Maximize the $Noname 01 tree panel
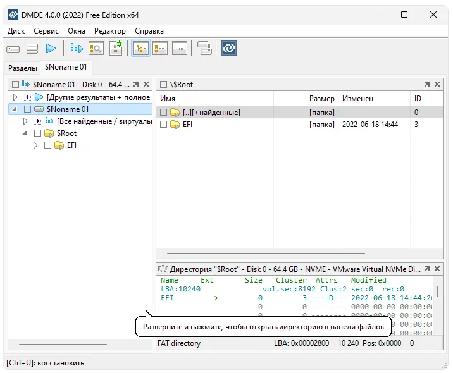453x373 pixels. [136, 84]
